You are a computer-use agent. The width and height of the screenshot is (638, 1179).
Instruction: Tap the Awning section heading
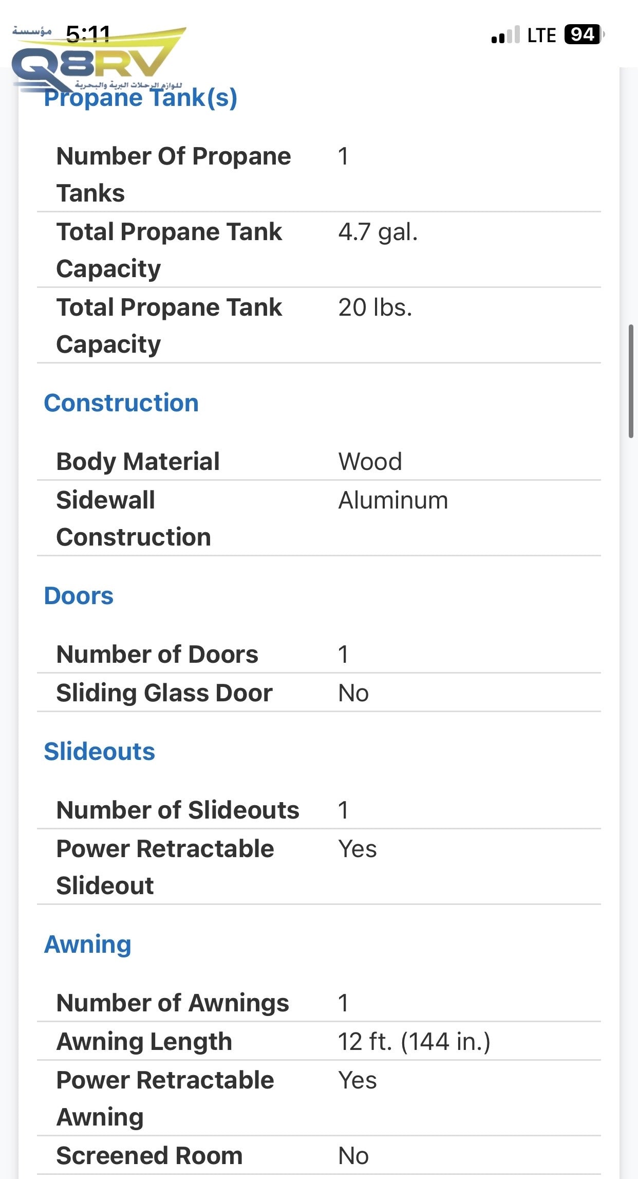pos(88,944)
